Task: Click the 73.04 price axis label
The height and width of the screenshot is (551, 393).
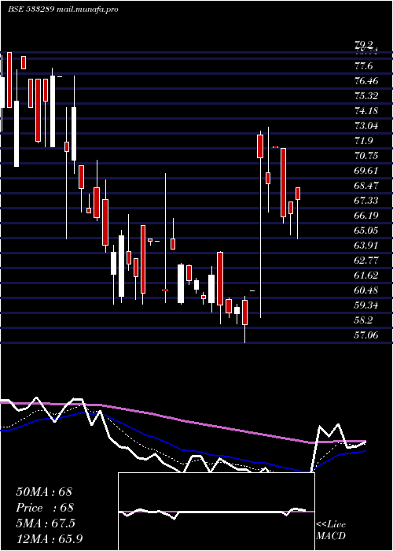Action: pos(366,126)
